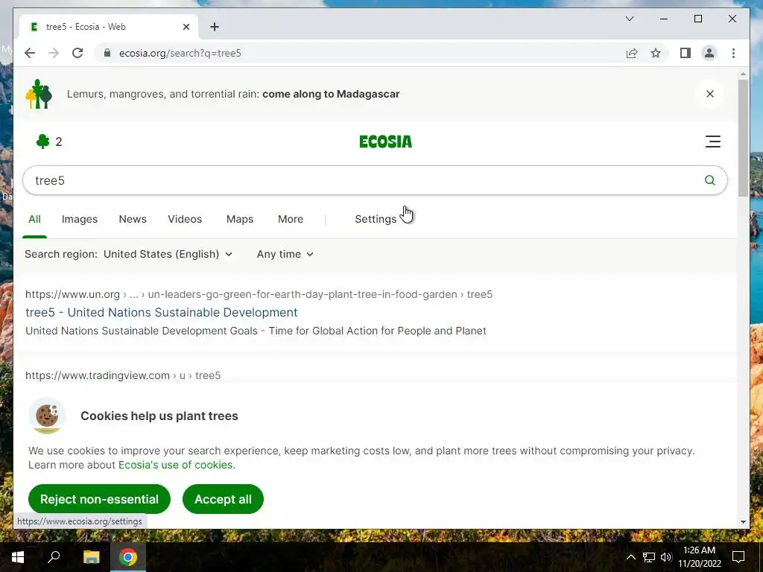Click the un.org result URL
This screenshot has height=572, width=763.
point(259,294)
